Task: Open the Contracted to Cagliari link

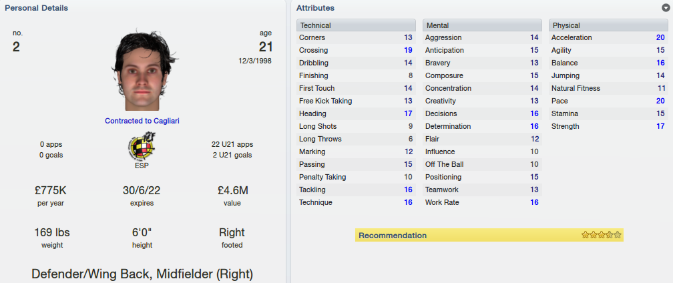Action: tap(142, 121)
